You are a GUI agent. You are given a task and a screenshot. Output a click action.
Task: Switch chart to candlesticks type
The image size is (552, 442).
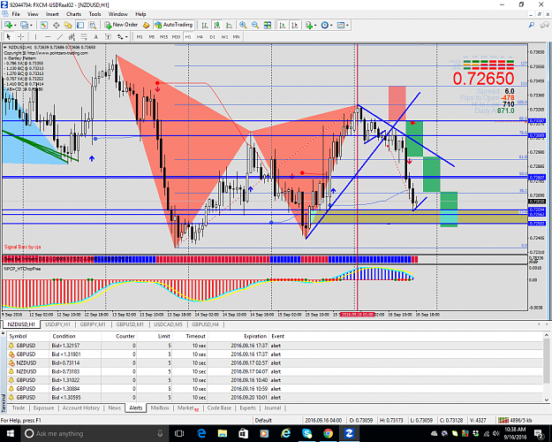click(x=217, y=25)
